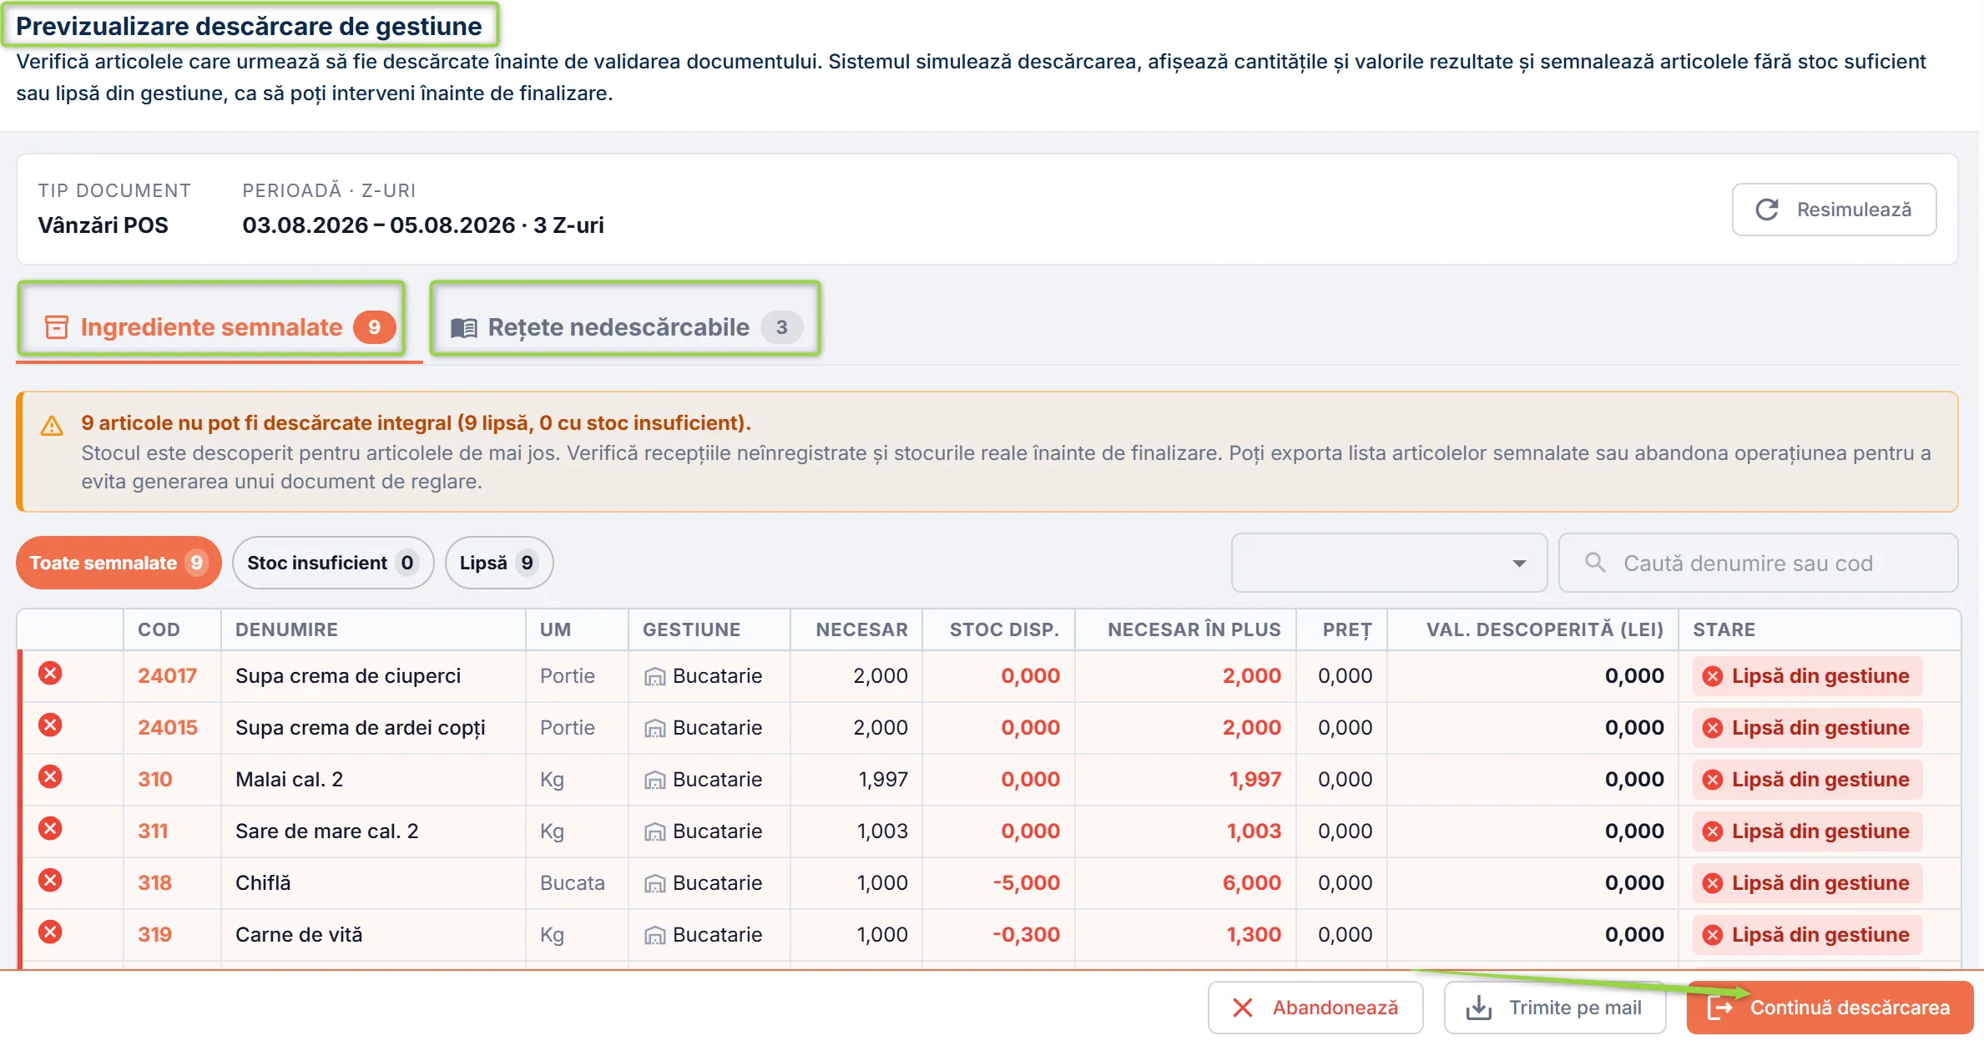This screenshot has width=1984, height=1041.
Task: Open the empty filter dropdown
Action: coord(1389,563)
